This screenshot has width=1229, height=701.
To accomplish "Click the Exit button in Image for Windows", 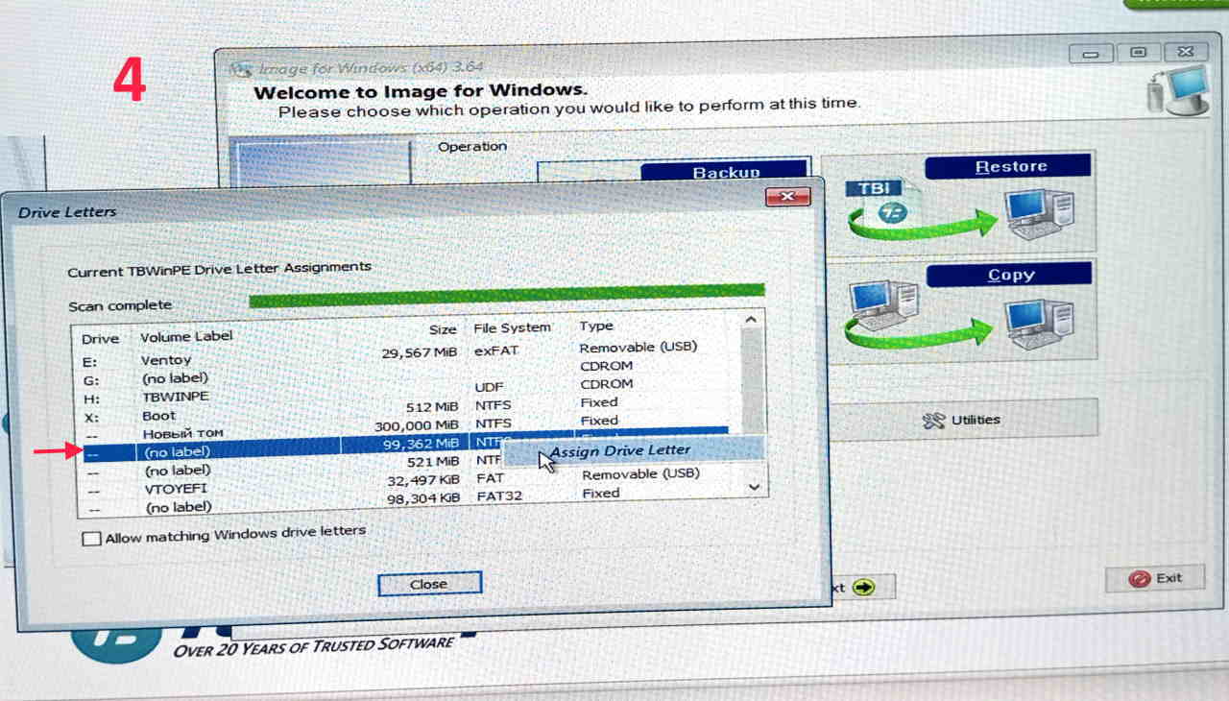I will point(1155,578).
